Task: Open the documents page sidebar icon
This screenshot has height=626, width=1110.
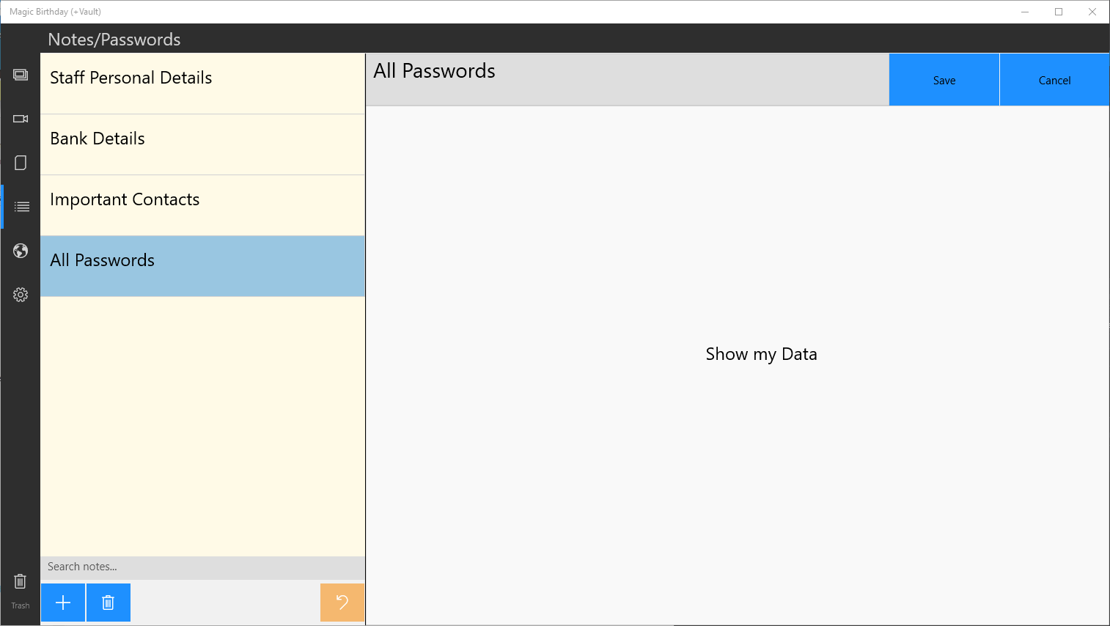Action: (x=21, y=163)
